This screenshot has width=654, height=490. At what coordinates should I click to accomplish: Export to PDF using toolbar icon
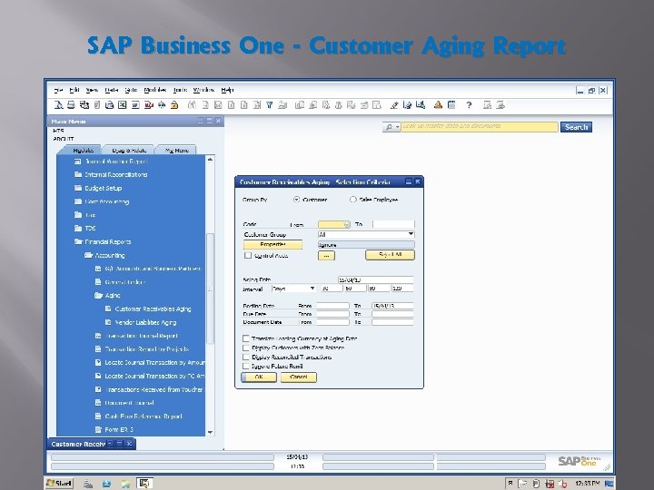coord(148,105)
